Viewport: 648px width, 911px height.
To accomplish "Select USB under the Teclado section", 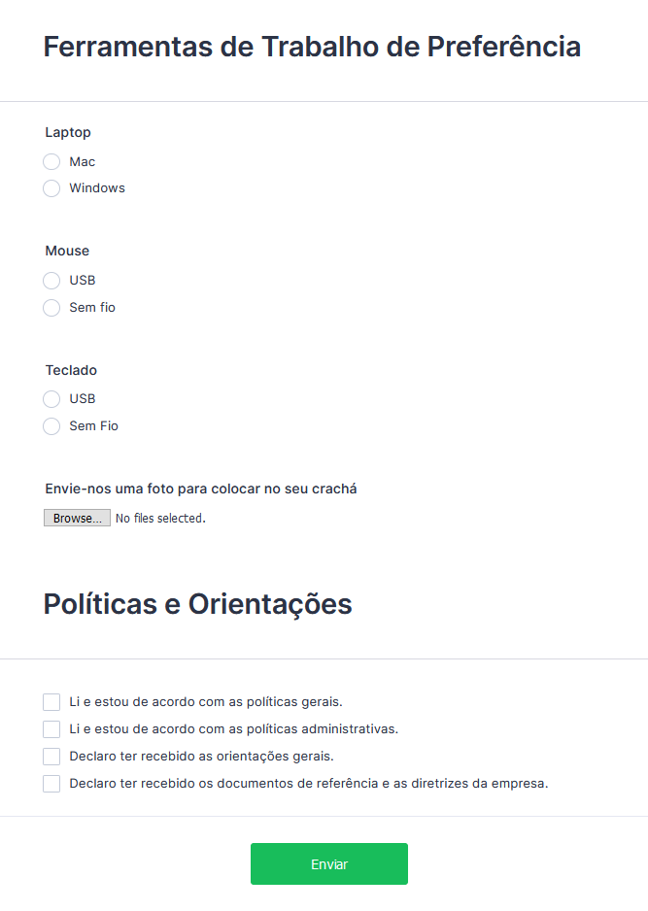I will pos(51,399).
